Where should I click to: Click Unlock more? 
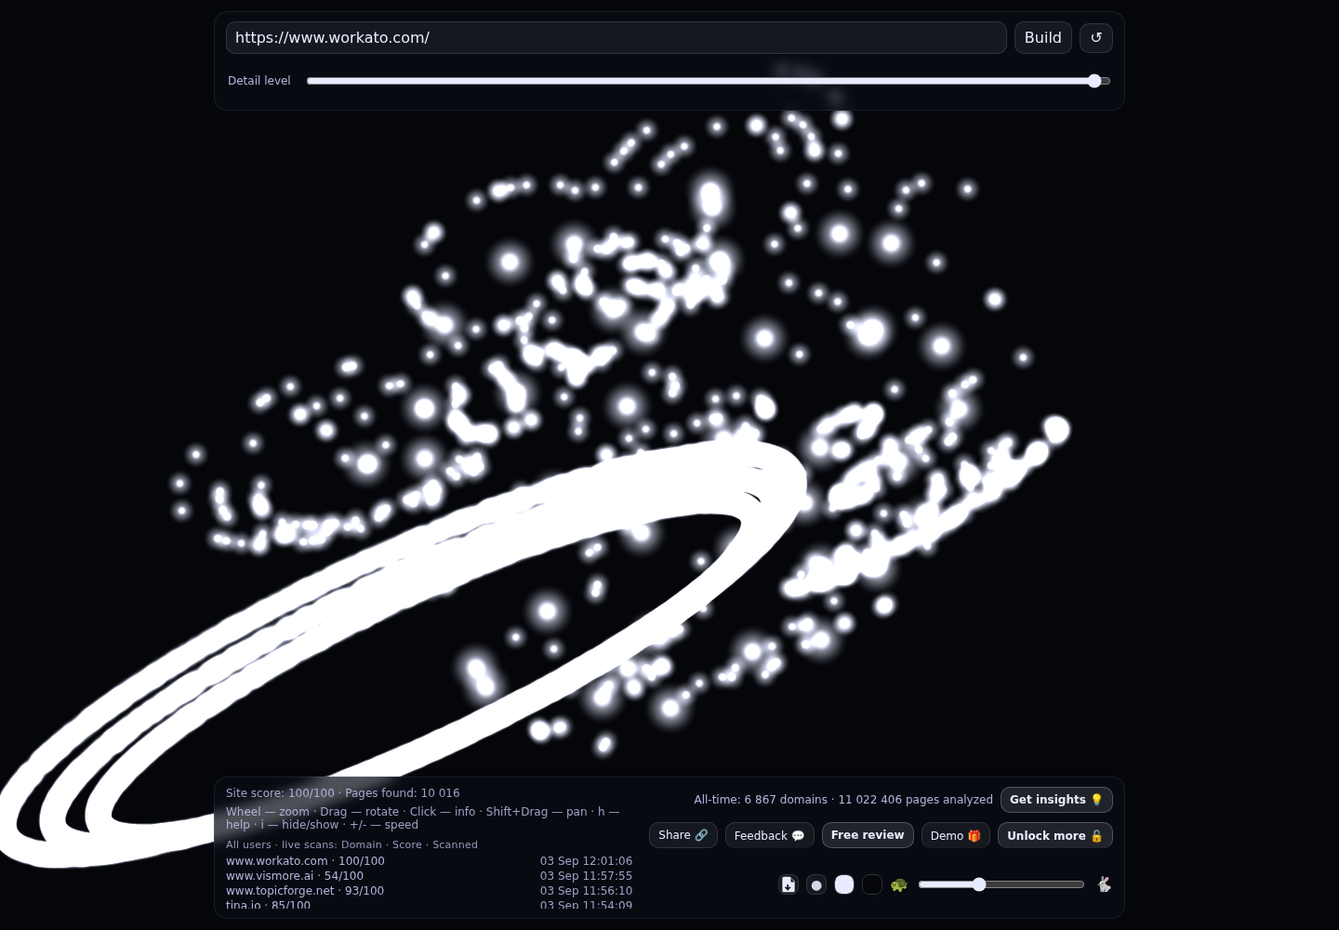click(1055, 835)
